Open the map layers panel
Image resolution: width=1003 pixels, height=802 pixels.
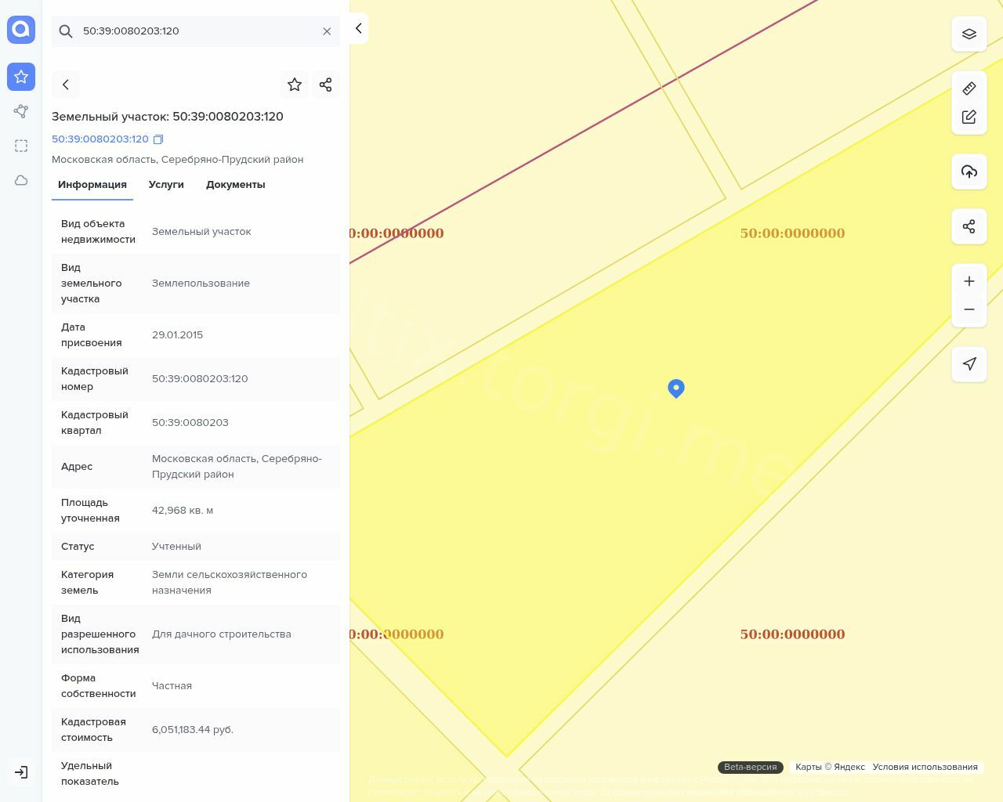969,34
